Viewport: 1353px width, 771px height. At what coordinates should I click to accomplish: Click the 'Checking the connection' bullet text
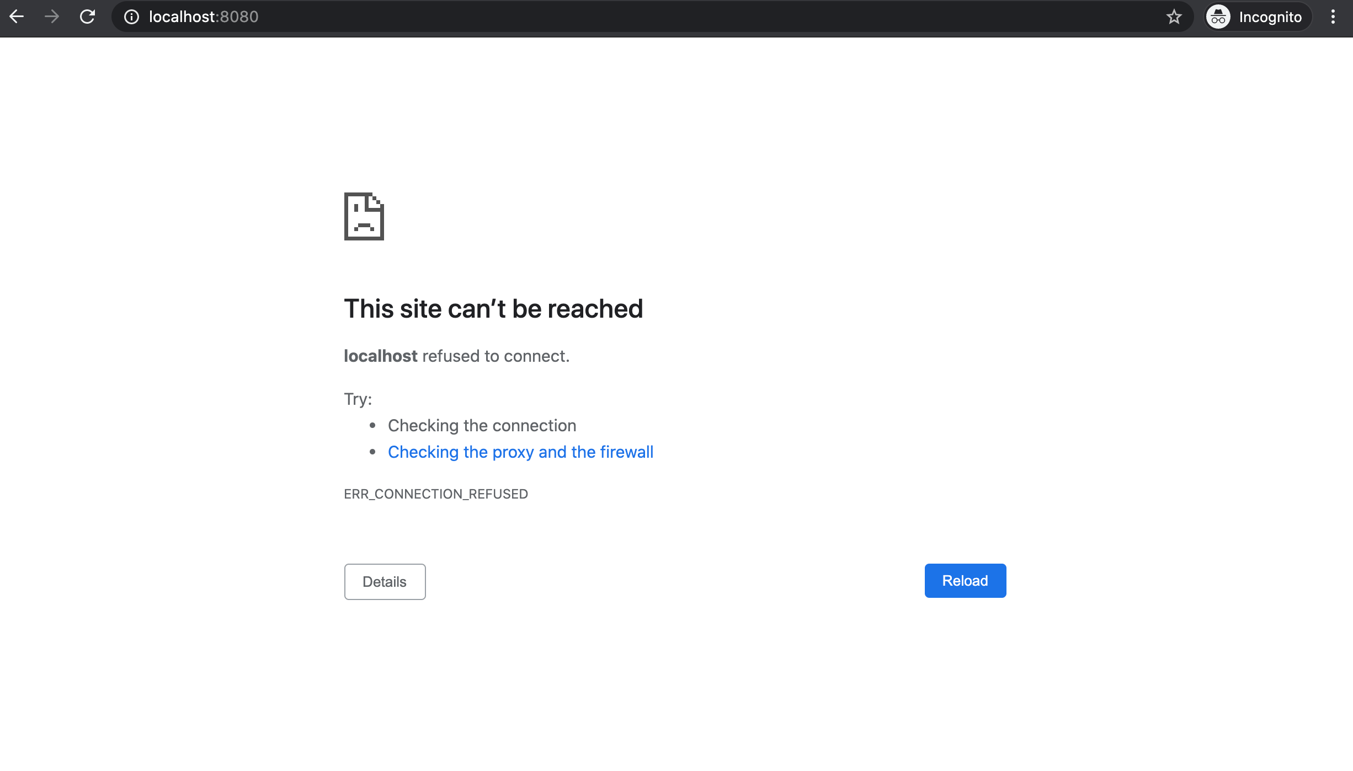[482, 425]
